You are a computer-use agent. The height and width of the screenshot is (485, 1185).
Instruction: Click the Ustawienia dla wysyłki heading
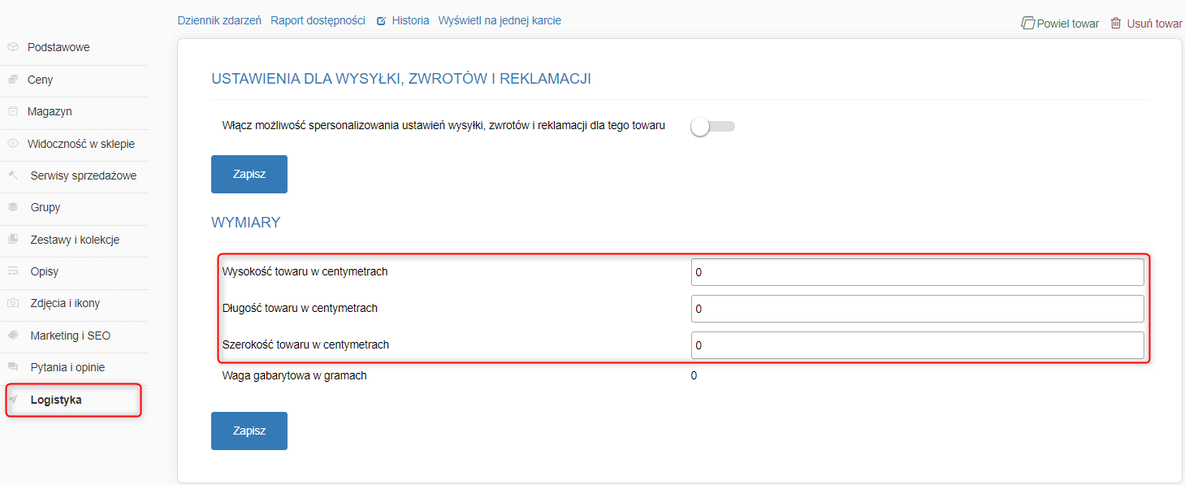[x=401, y=79]
